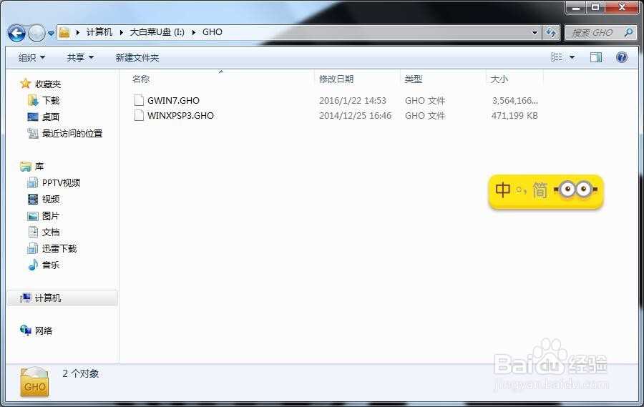
Task: Click the WINXPSP3.GHO file icon
Action: point(140,115)
